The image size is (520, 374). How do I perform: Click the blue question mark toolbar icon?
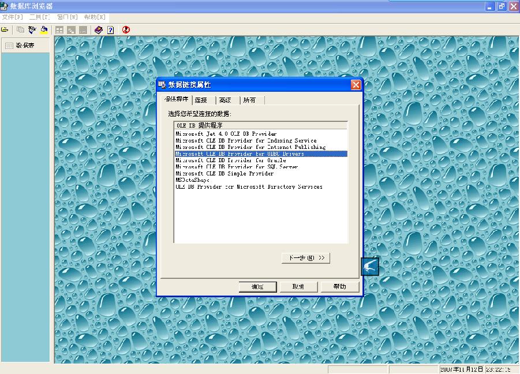tap(110, 29)
